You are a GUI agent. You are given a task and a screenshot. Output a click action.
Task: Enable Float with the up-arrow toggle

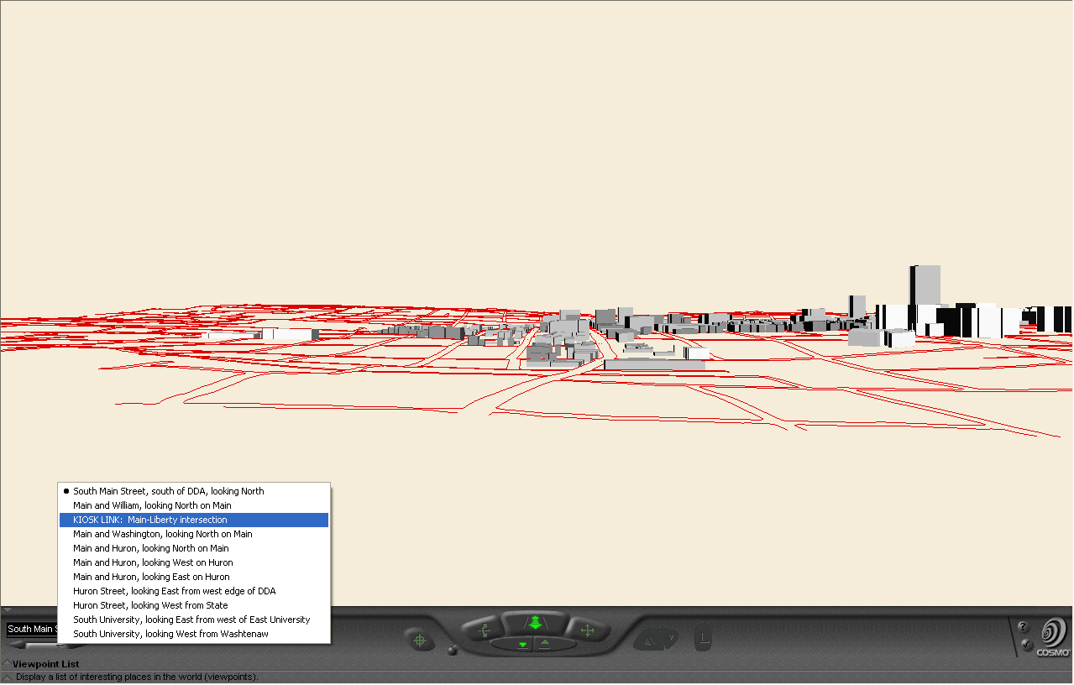coord(545,645)
